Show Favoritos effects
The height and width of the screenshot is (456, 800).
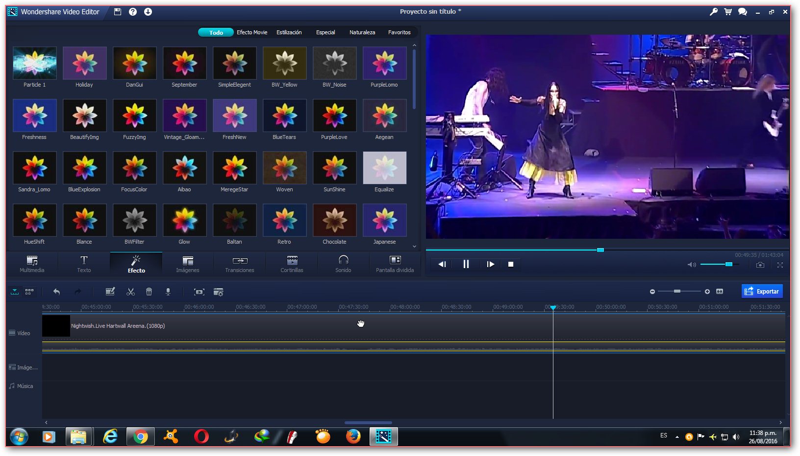pyautogui.click(x=400, y=32)
